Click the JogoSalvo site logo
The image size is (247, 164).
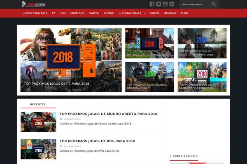[x=33, y=4]
